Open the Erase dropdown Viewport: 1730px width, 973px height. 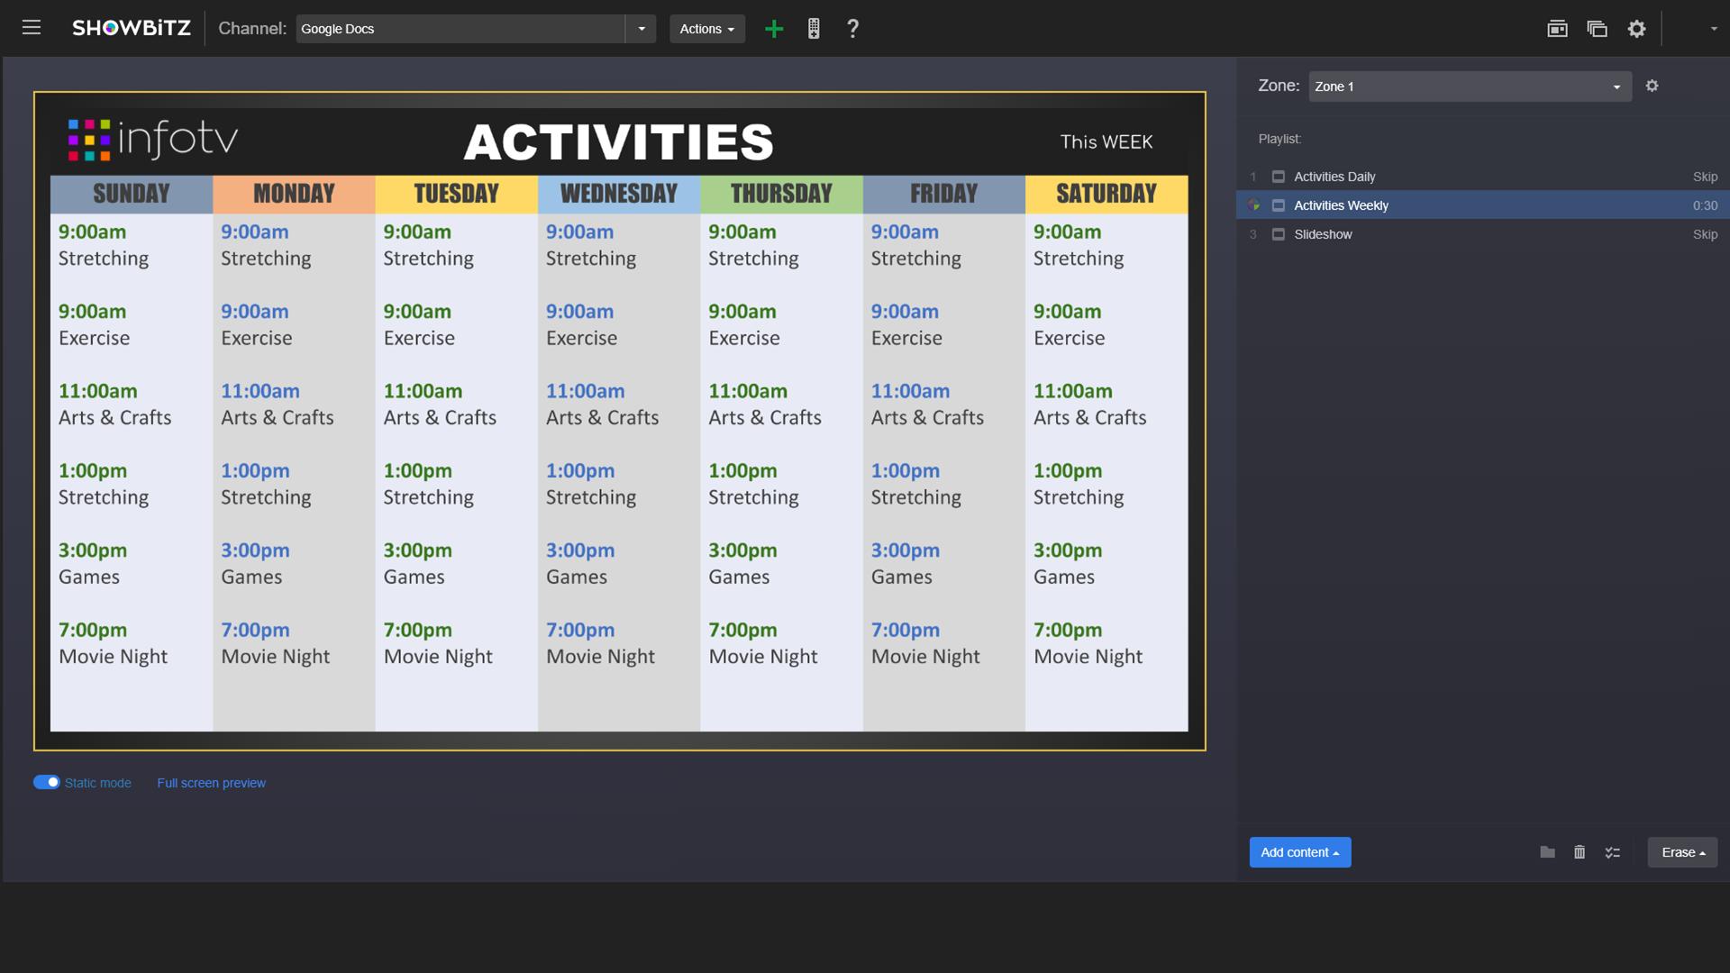coord(1682,852)
